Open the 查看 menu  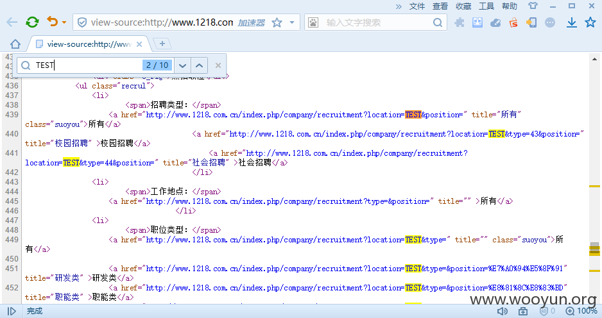point(440,6)
